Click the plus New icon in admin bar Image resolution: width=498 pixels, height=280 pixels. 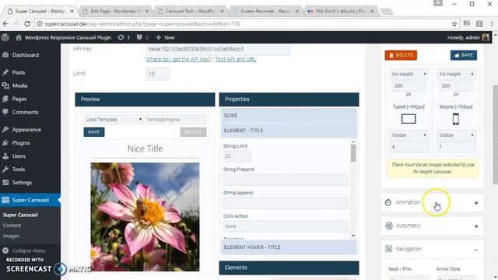[159, 37]
